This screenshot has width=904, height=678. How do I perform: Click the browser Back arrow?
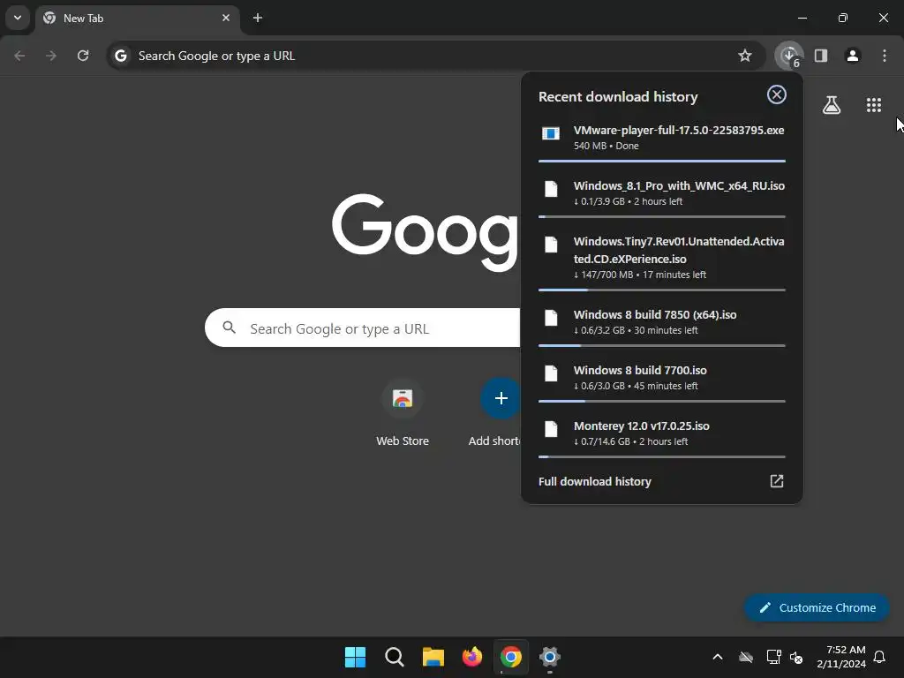click(x=19, y=56)
